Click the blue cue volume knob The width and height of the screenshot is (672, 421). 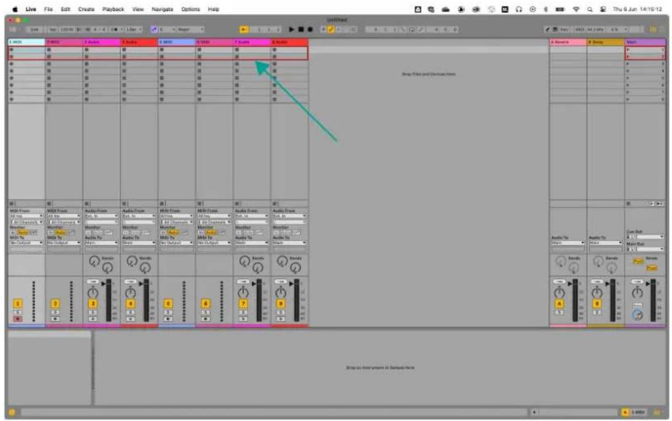pyautogui.click(x=637, y=315)
